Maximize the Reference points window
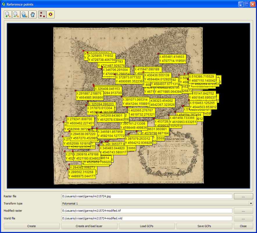 tap(247, 4)
